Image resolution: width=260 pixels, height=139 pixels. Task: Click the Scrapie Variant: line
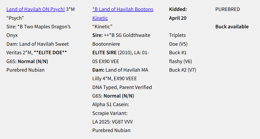[x=110, y=113]
